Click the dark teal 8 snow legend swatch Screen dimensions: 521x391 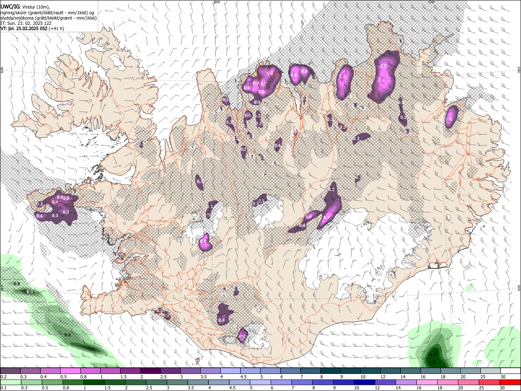(x=330, y=371)
